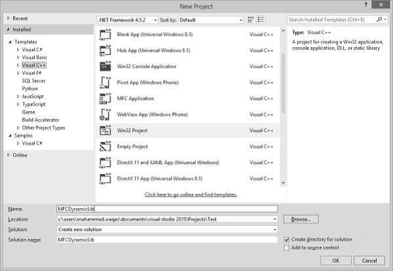Click the DirectX 11 App (Universal Windows 8.1) icon
393x271 pixels.
(x=105, y=179)
